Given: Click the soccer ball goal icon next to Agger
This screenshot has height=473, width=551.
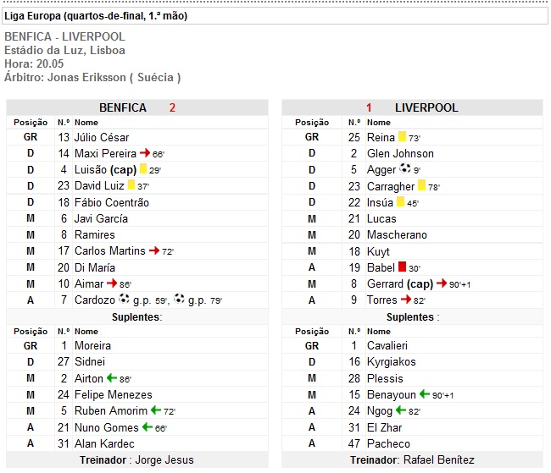Looking at the screenshot, I should coord(405,168).
